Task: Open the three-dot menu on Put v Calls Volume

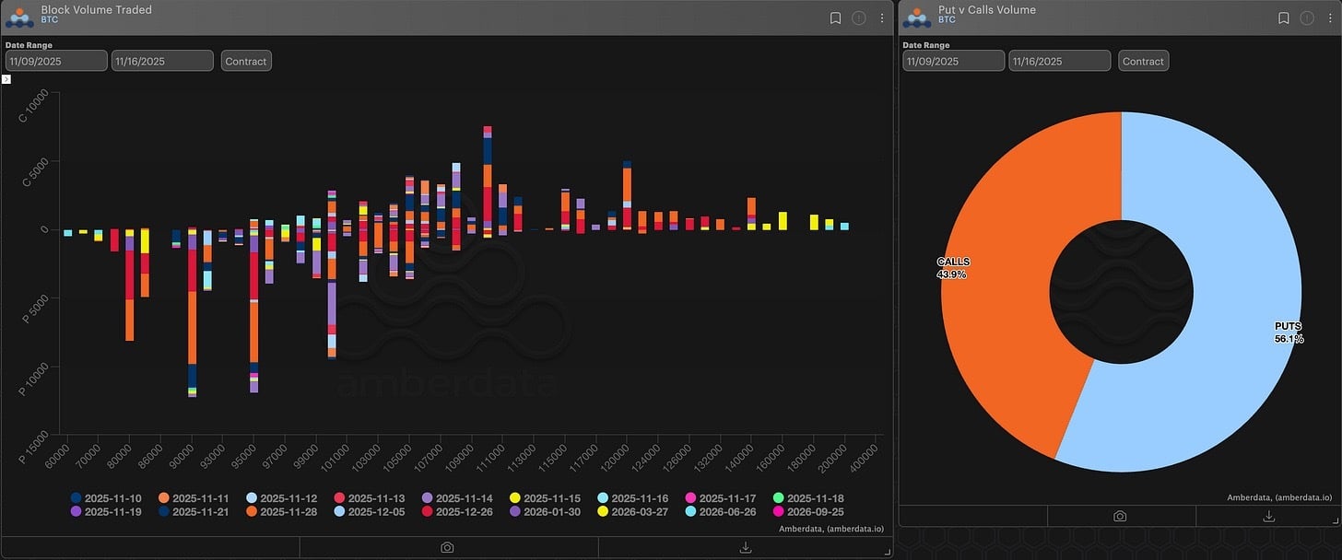Action: pyautogui.click(x=1330, y=17)
